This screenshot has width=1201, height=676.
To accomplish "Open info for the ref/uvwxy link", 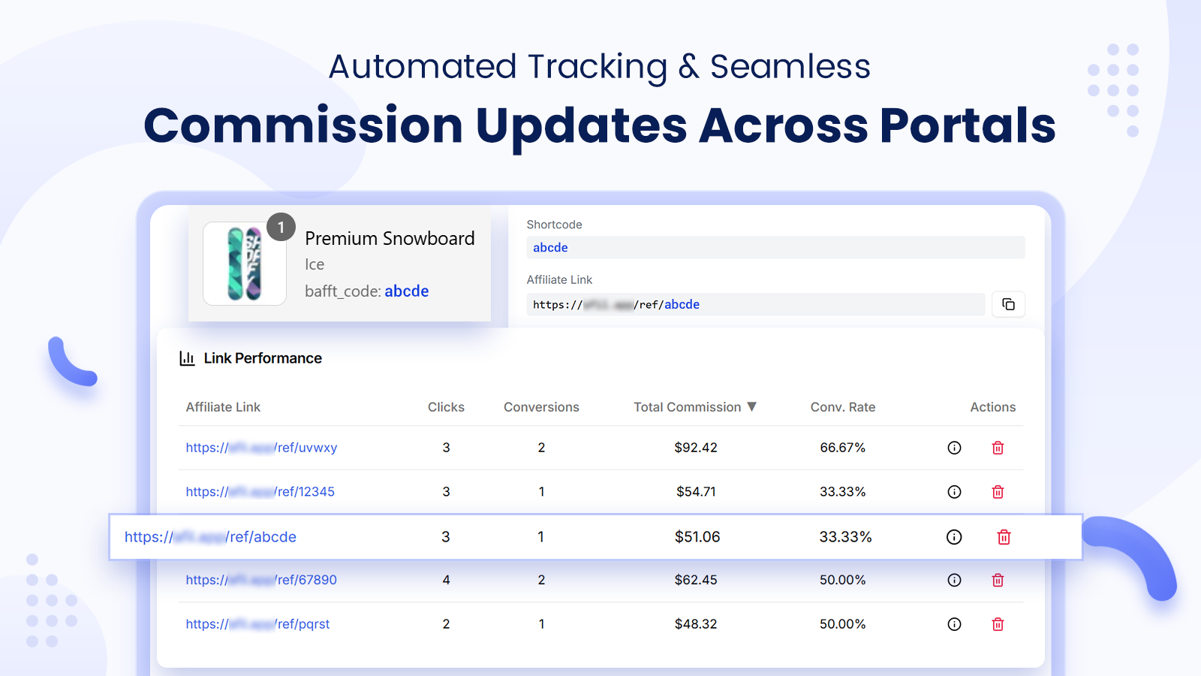I will coord(954,448).
